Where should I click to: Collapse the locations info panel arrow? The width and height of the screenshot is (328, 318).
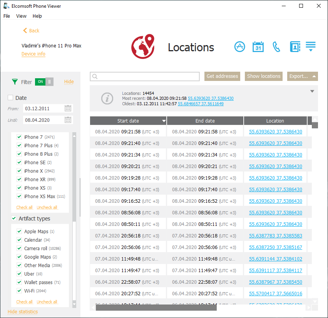coord(312,91)
